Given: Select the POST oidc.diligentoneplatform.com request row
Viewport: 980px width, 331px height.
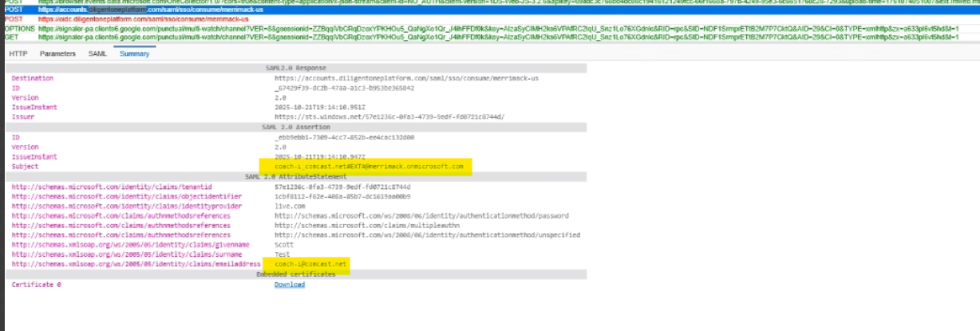Looking at the screenshot, I should (x=490, y=18).
